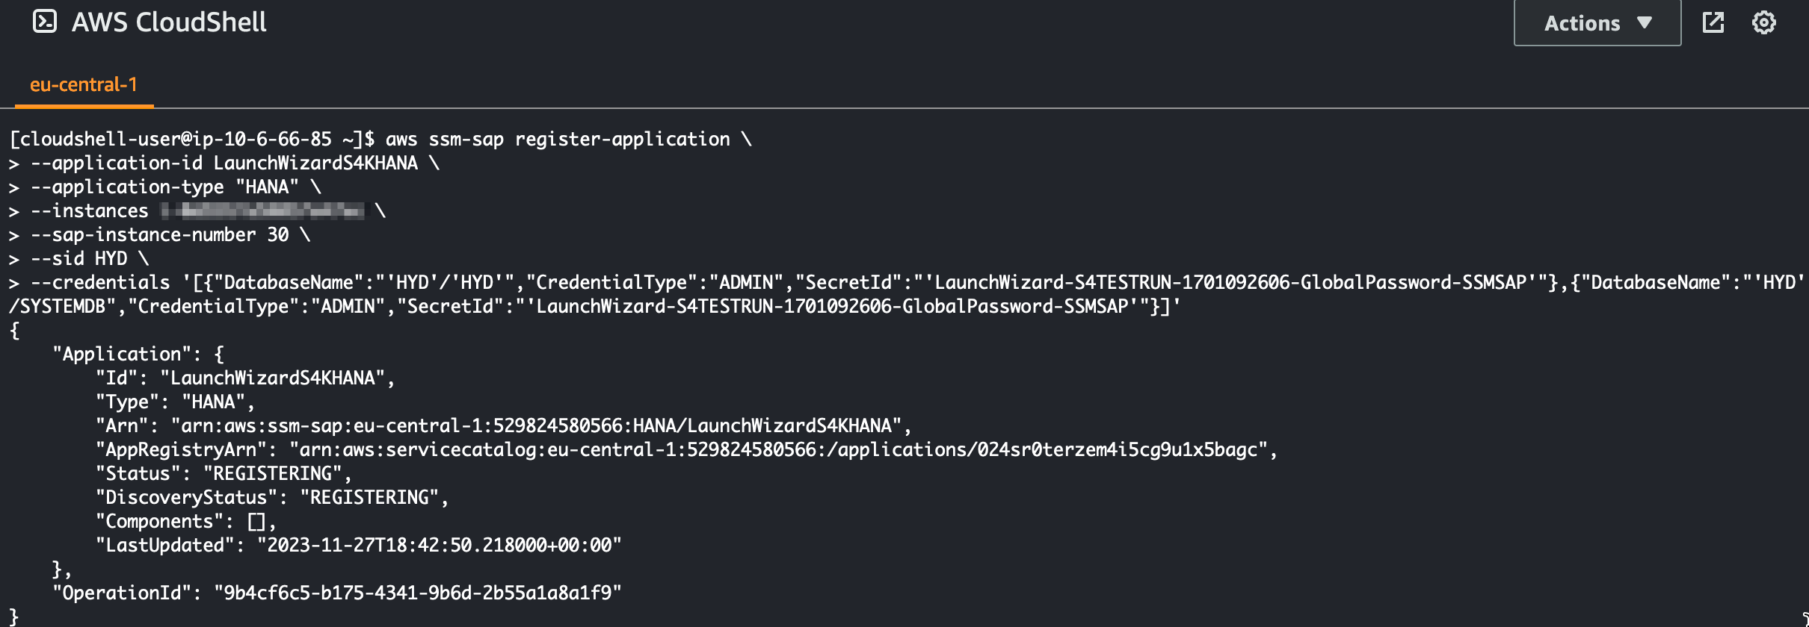1809x627 pixels.
Task: Open the CloudShell preferences gear icon
Action: [x=1764, y=22]
